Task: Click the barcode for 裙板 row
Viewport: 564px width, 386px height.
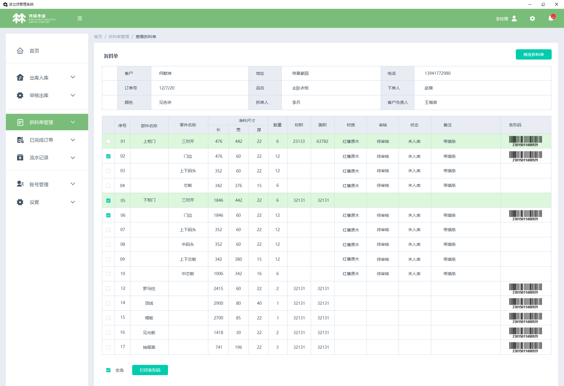Action: point(526,318)
